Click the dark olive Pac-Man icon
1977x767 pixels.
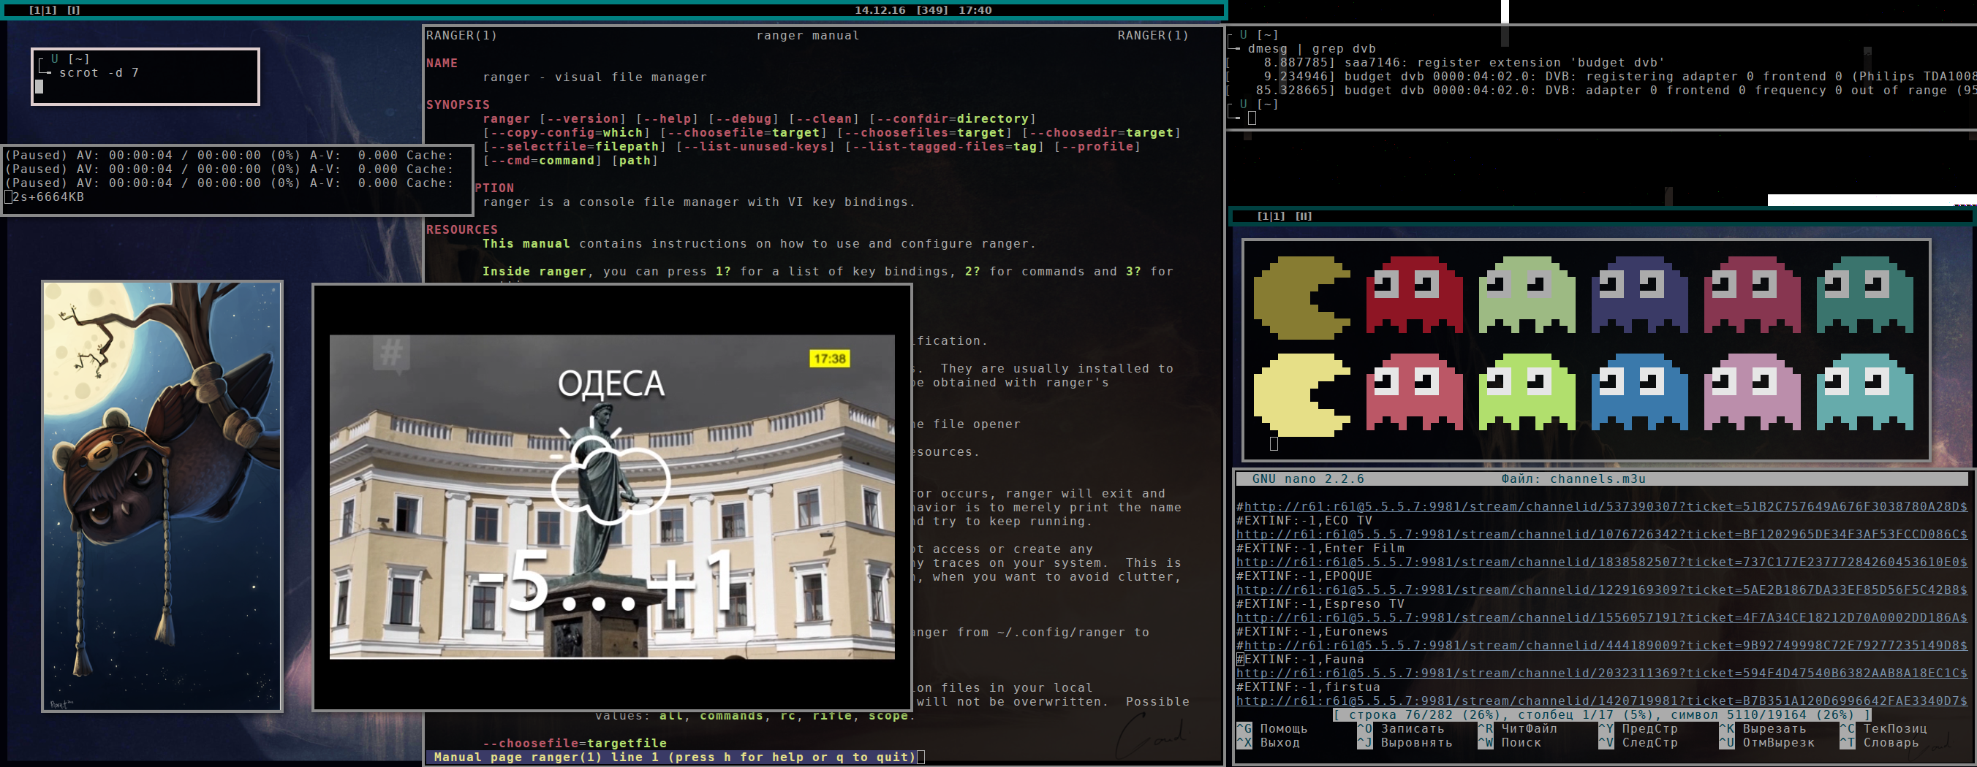1301,297
